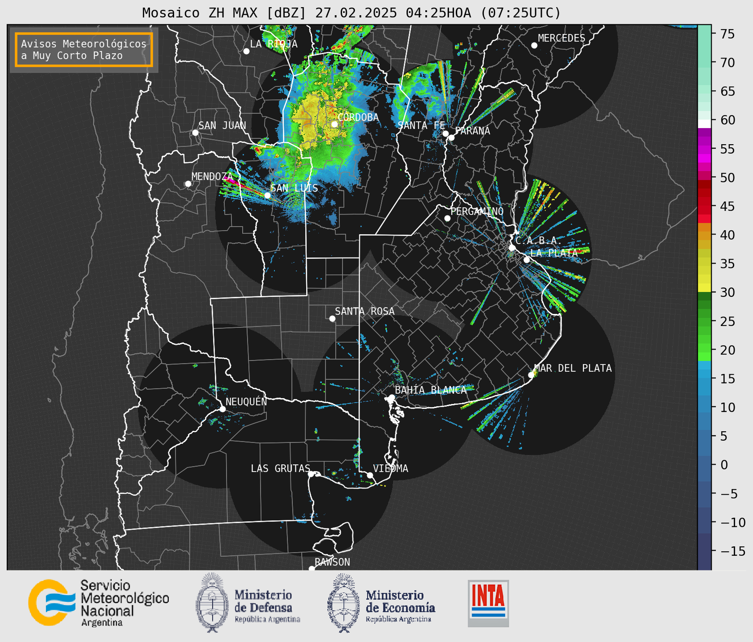Screen dimensions: 753x642
Task: Click the white dot marking Neuquén
Action: [222, 409]
